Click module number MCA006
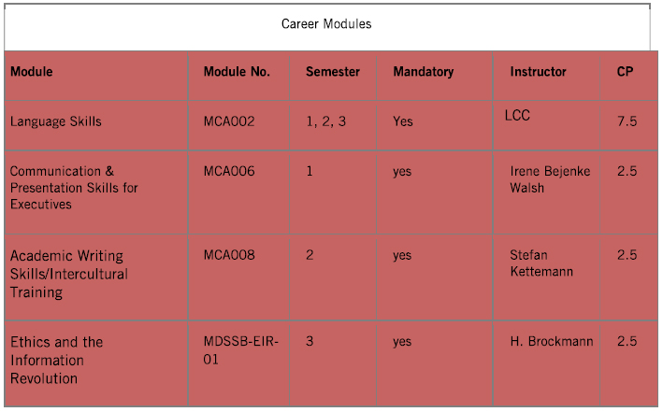663x412 pixels. [229, 172]
